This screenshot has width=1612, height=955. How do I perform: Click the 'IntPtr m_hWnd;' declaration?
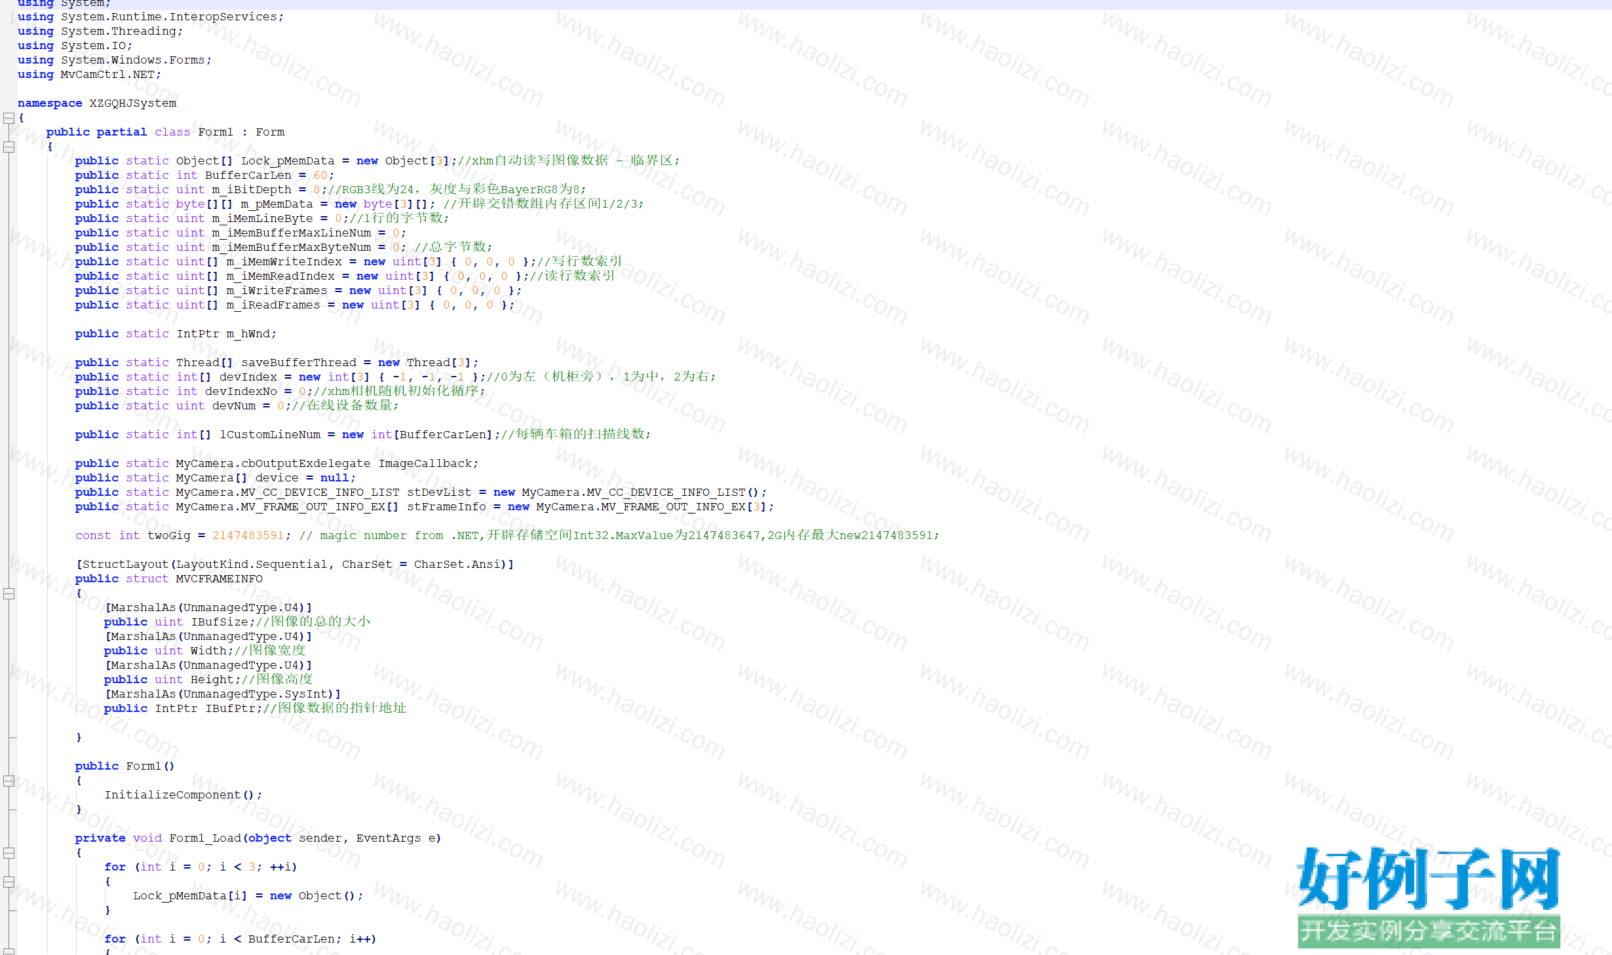(x=227, y=334)
